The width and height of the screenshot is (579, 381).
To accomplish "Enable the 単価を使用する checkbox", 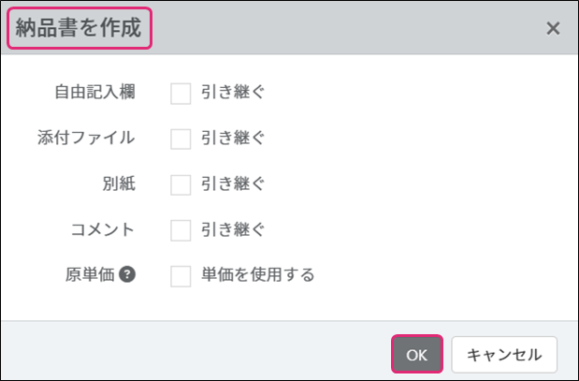I will 181,275.
